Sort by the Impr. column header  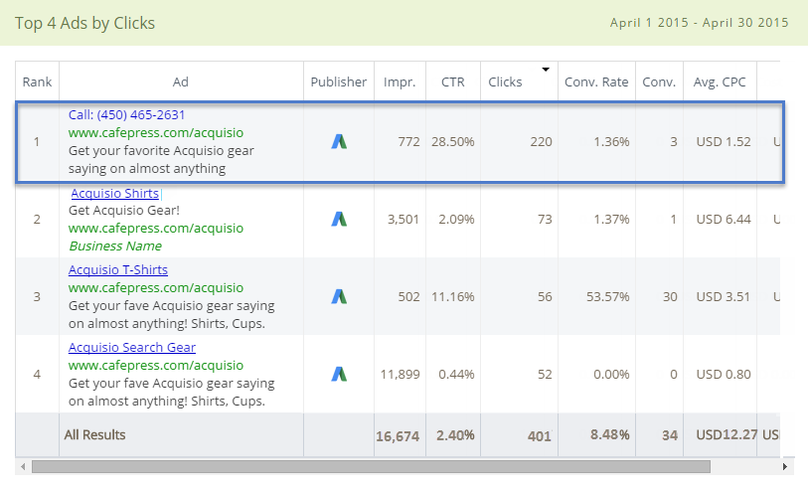coord(400,82)
